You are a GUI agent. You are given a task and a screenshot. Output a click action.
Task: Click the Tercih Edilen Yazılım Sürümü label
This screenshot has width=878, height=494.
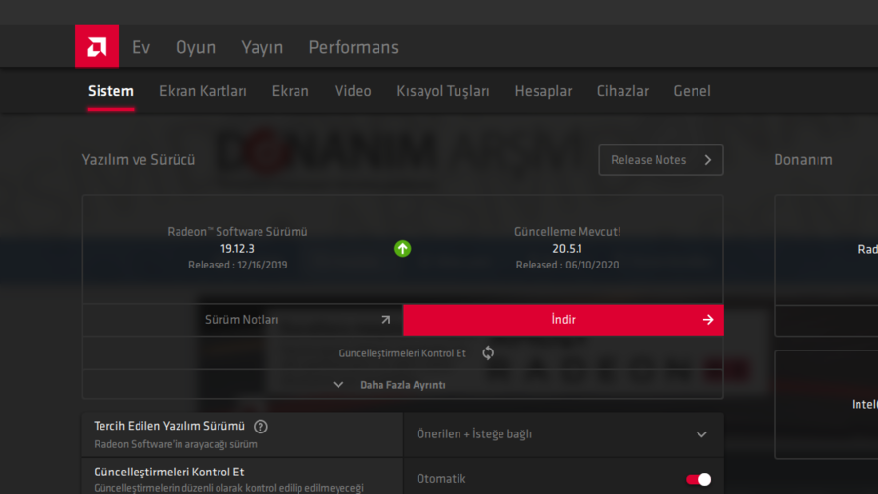tap(169, 427)
